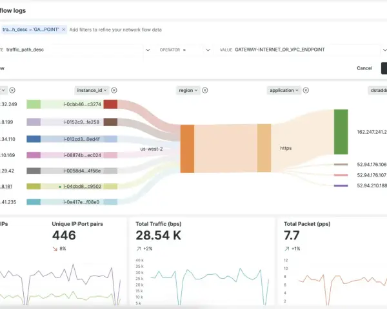Click the red bar of i-0cbb46...c3274
The width and height of the screenshot is (387, 309).
[110, 104]
